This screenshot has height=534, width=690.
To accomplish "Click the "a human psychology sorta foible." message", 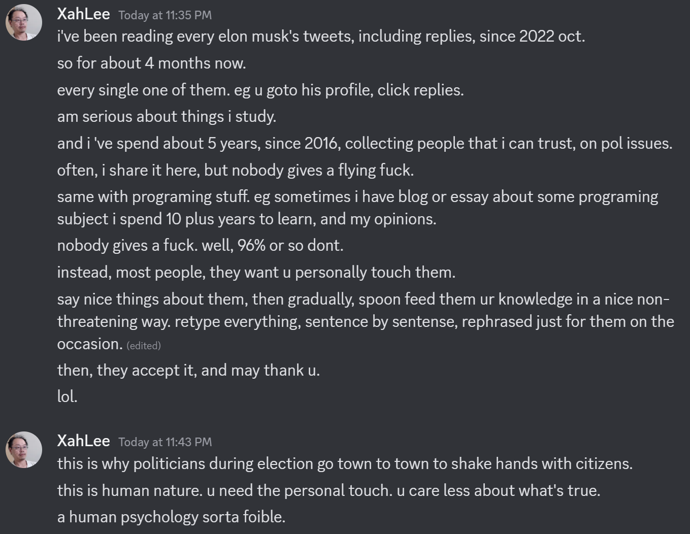I will pos(171,517).
